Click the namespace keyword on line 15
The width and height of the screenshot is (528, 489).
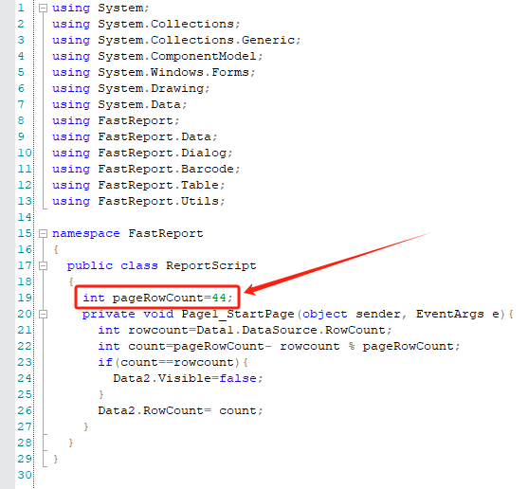point(86,233)
